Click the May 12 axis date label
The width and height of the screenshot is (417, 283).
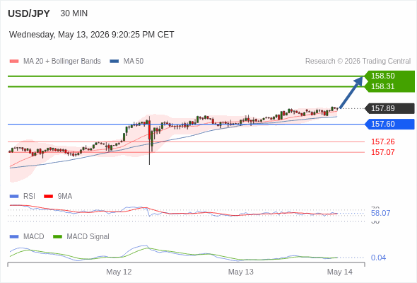pyautogui.click(x=119, y=272)
